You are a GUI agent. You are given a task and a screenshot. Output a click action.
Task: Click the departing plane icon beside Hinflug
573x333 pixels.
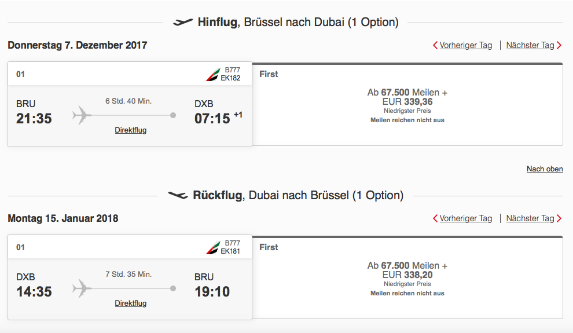[x=183, y=23]
